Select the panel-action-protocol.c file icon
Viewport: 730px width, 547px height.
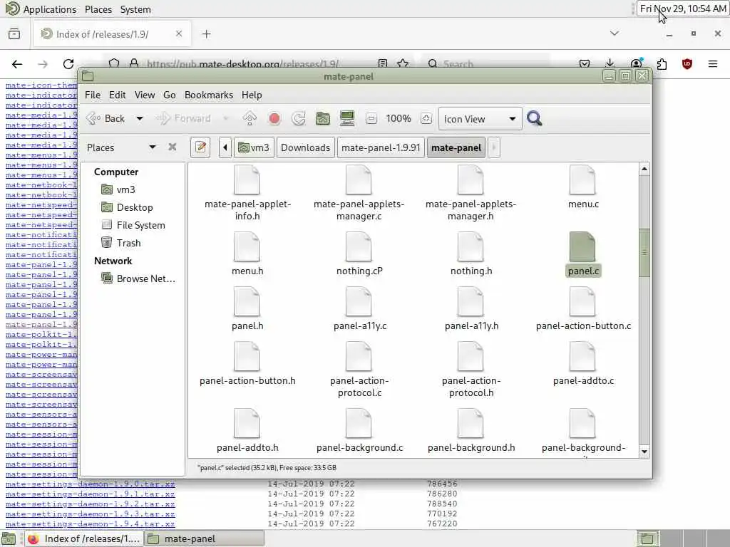pyautogui.click(x=359, y=357)
